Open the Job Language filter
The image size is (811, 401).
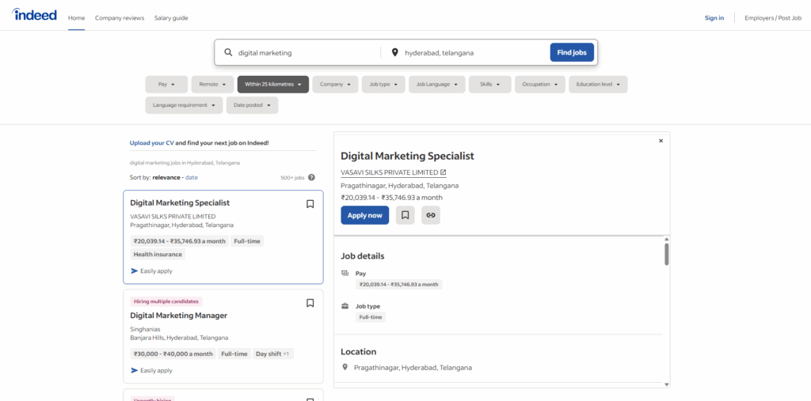tap(437, 84)
